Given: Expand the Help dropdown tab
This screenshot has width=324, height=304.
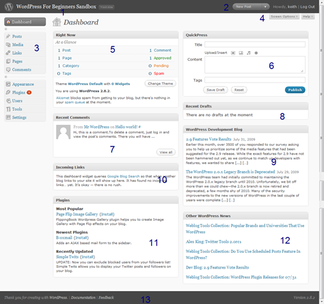Looking at the screenshot, I should click(x=308, y=16).
